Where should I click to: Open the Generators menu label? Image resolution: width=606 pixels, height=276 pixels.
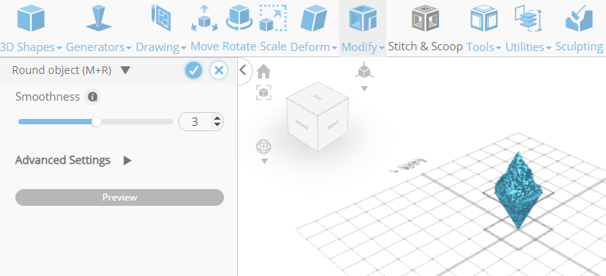[x=98, y=47]
